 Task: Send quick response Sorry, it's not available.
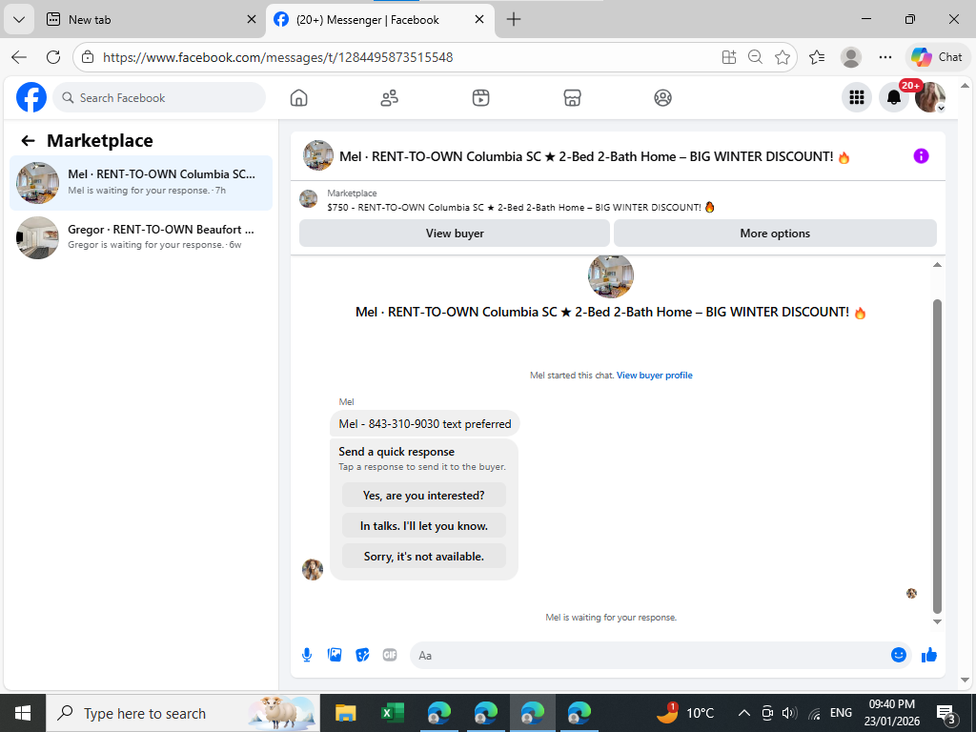point(424,557)
